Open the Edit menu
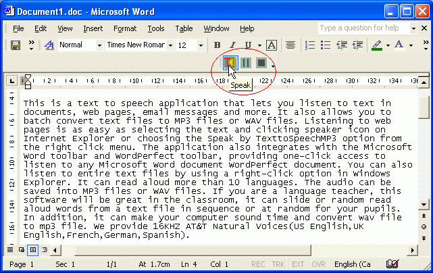433x273 pixels. pyautogui.click(x=41, y=28)
